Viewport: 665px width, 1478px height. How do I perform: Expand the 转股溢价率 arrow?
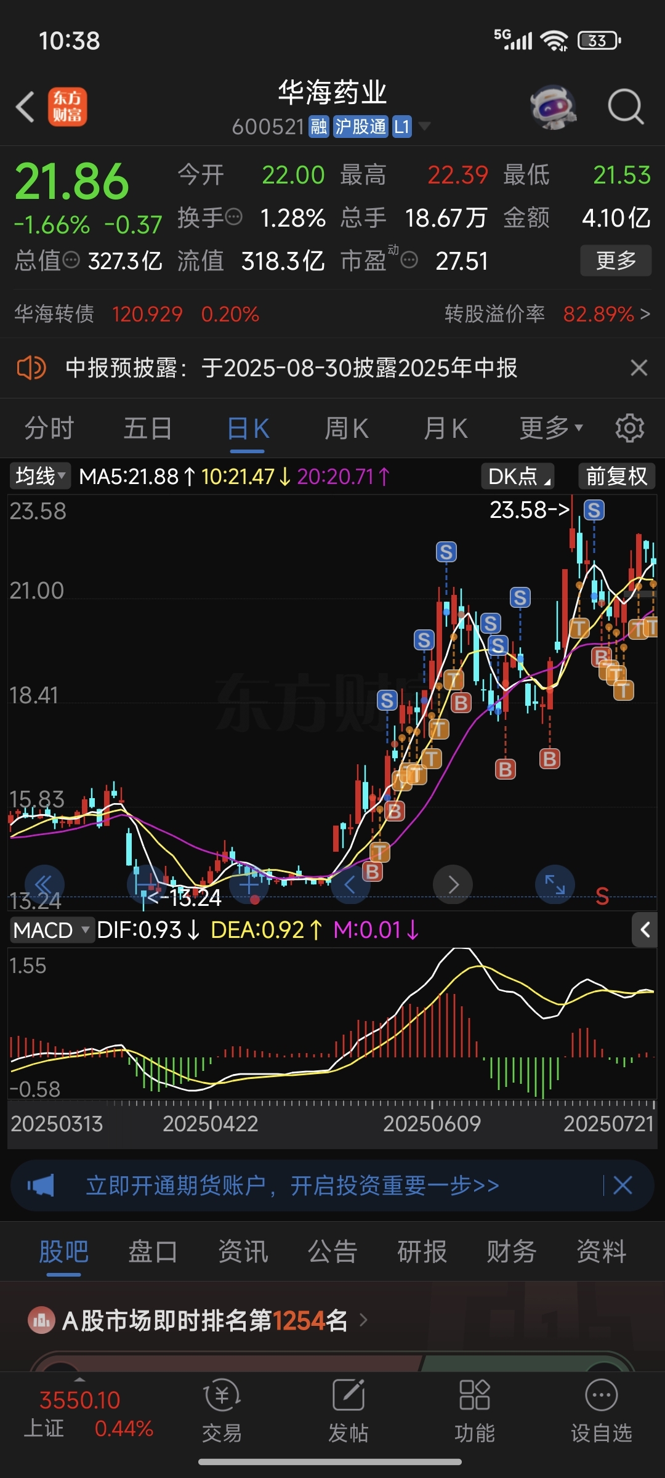(x=645, y=314)
